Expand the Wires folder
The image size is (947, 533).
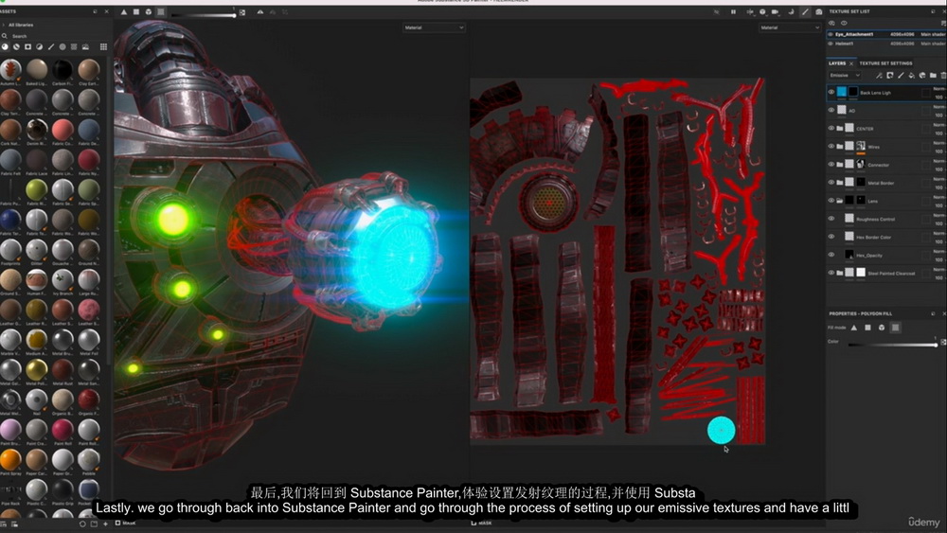click(x=839, y=147)
